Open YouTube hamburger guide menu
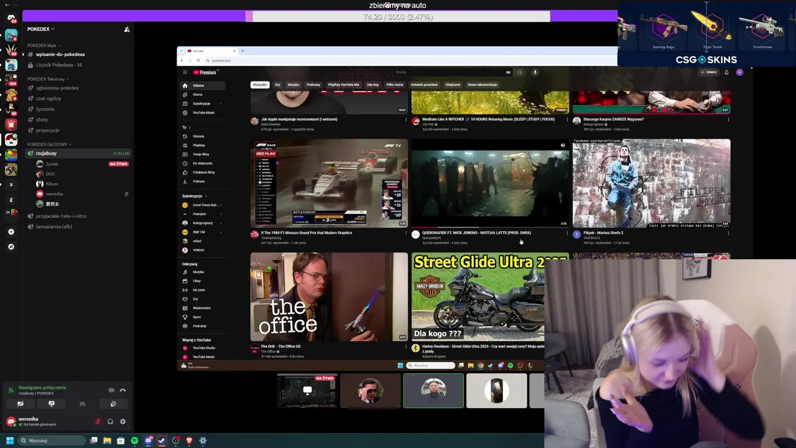This screenshot has height=448, width=796. 185,72
